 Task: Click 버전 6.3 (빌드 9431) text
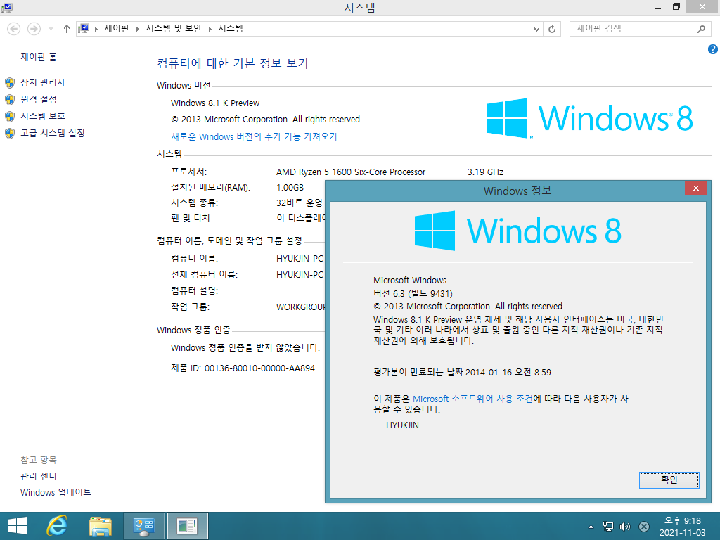tap(413, 293)
